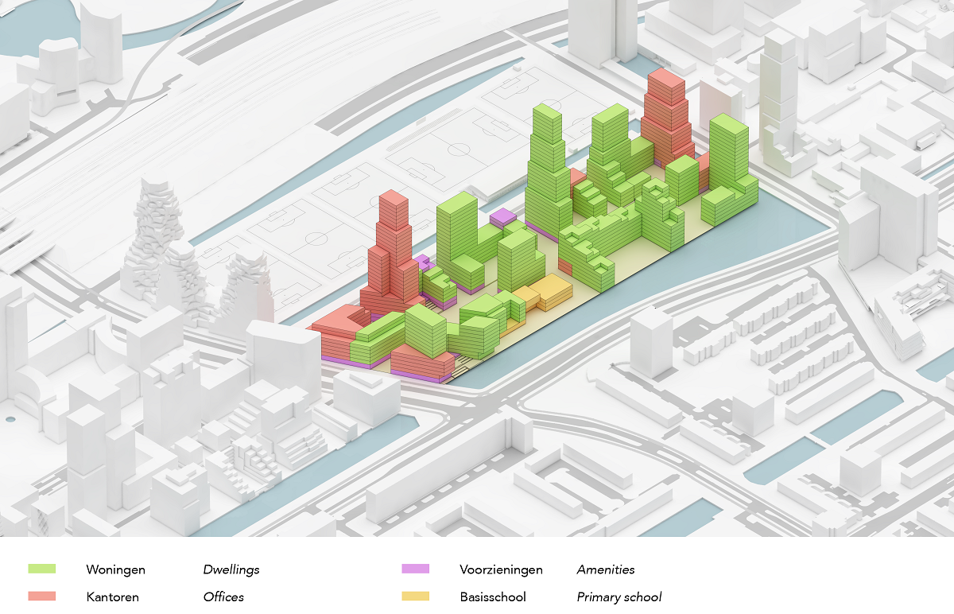Click the yellow Basisschool legend swatch
954x614 pixels.
point(417,597)
